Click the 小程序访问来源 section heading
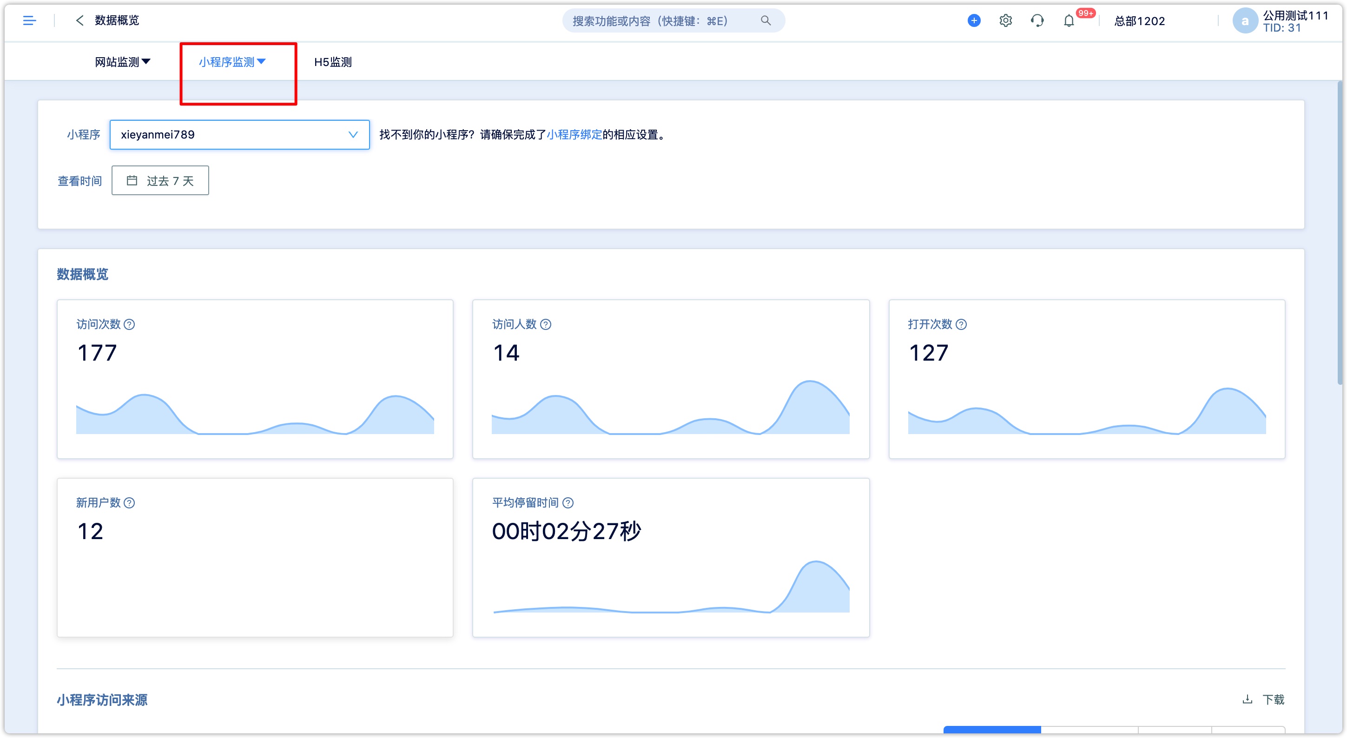The image size is (1347, 738). [x=102, y=700]
